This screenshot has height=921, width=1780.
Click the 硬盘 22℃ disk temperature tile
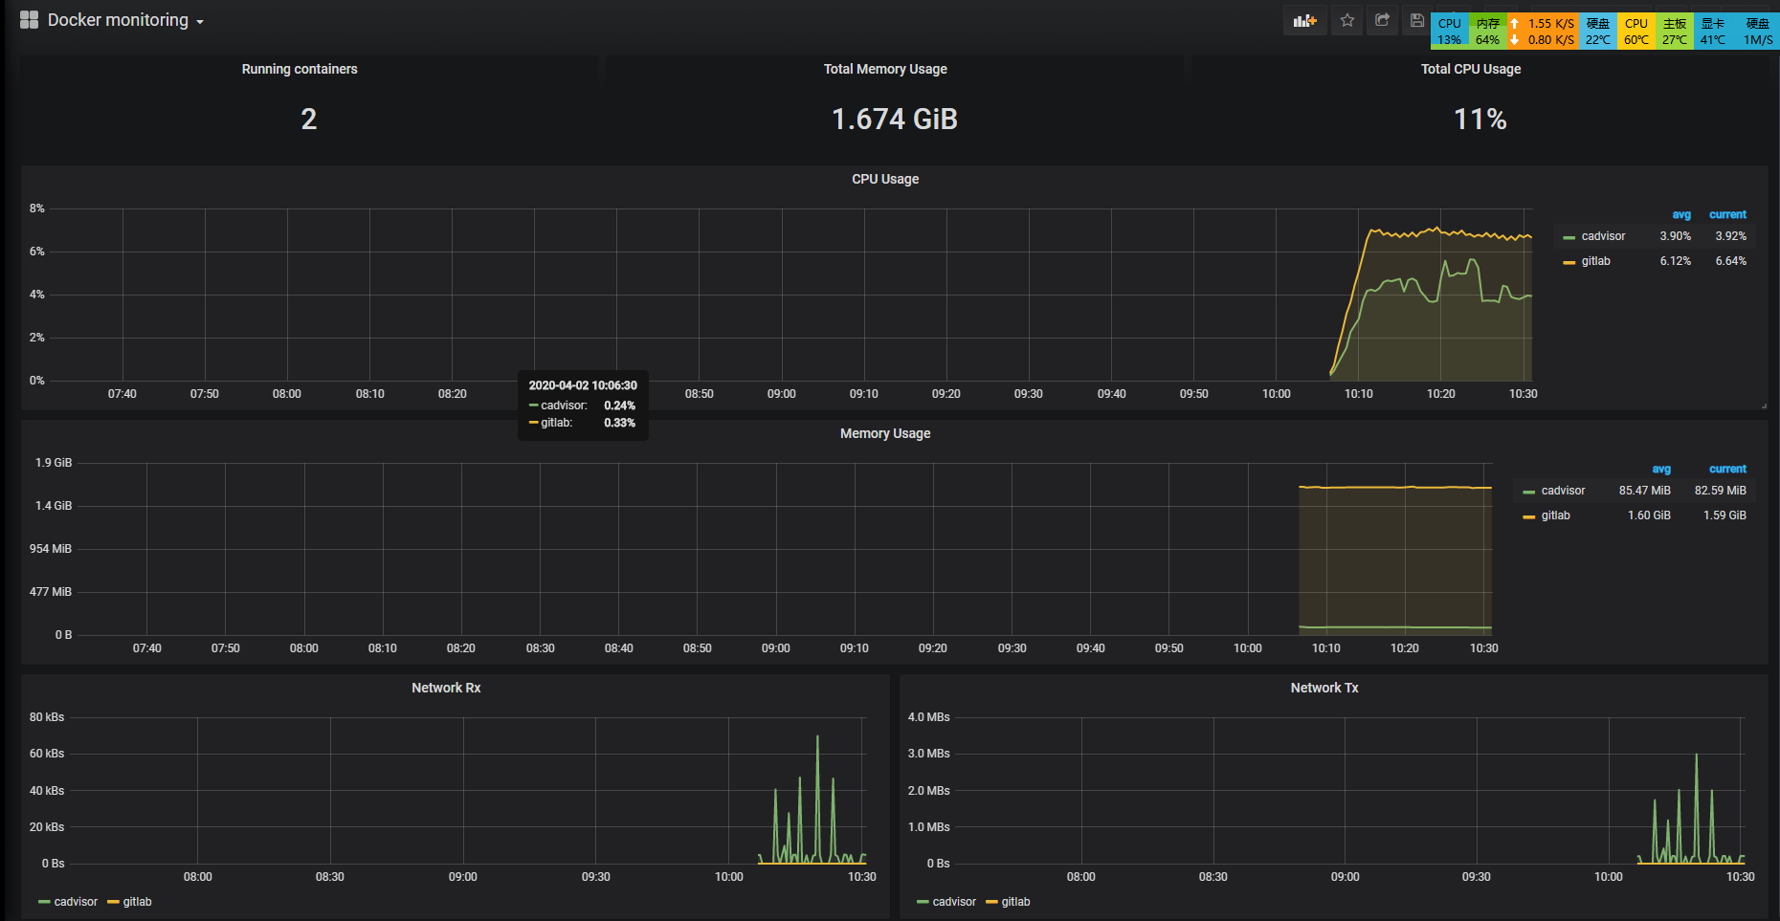[x=1597, y=31]
